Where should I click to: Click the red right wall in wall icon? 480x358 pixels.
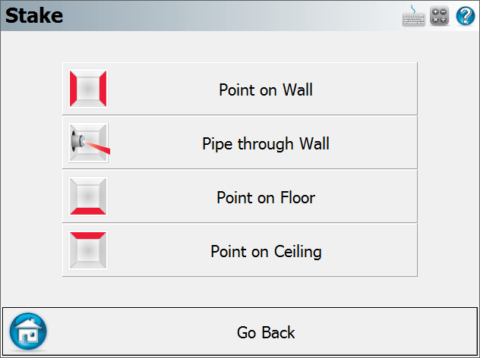103,89
